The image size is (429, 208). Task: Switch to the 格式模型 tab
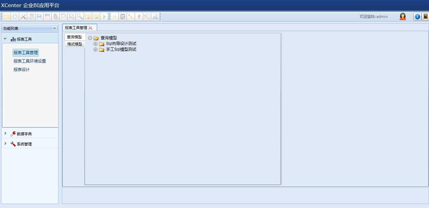74,44
